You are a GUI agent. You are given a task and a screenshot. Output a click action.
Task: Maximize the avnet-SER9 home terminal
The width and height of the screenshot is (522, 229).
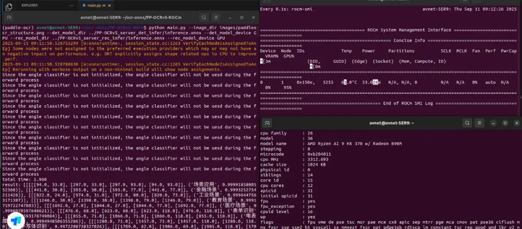(x=505, y=123)
